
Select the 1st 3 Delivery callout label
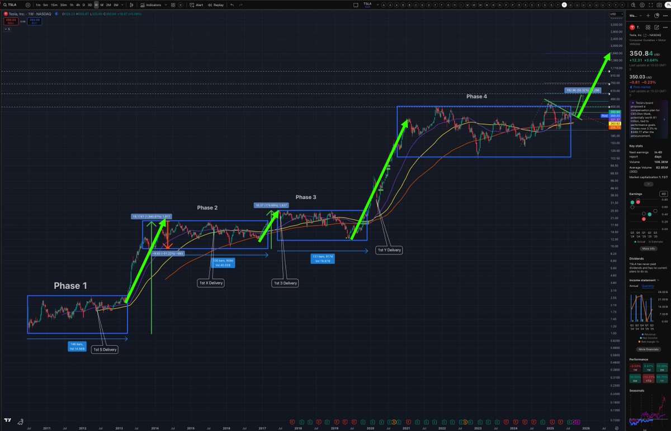285,283
